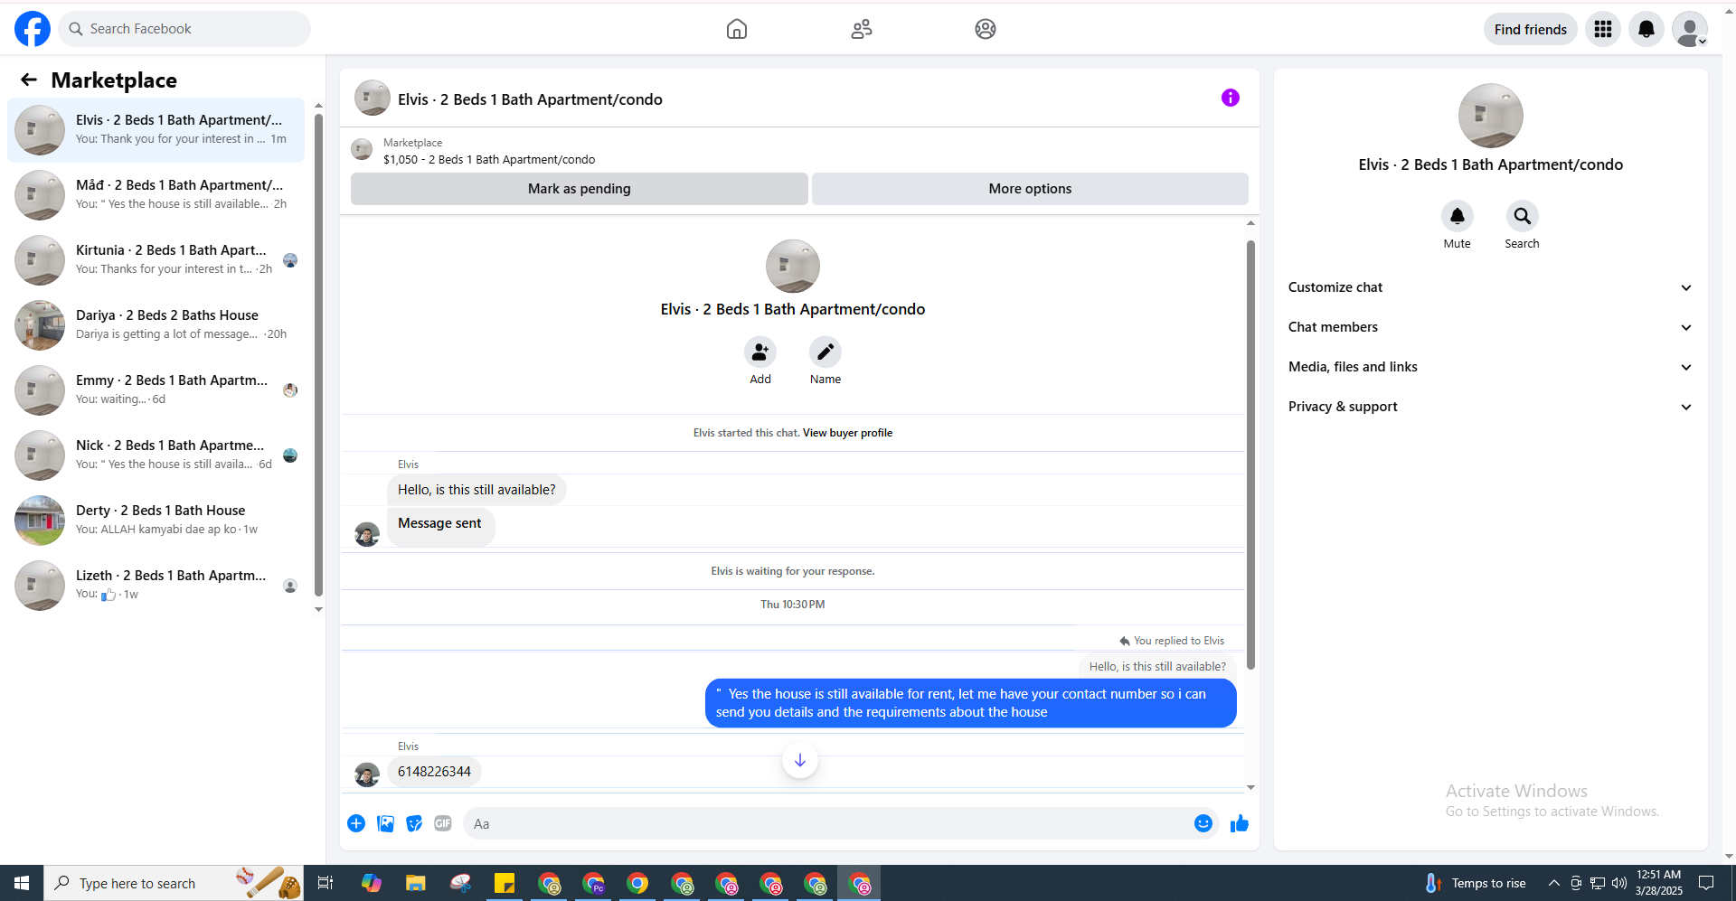Open the Friends icon in top navigation
The height and width of the screenshot is (901, 1736).
click(862, 29)
